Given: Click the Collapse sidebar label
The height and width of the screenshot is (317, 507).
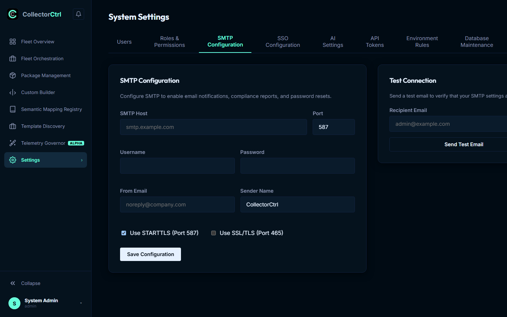Looking at the screenshot, I should click(31, 283).
